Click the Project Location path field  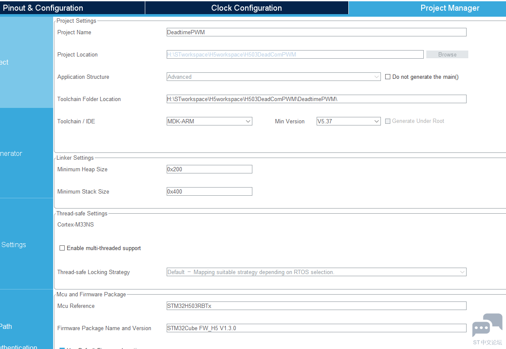pos(295,54)
